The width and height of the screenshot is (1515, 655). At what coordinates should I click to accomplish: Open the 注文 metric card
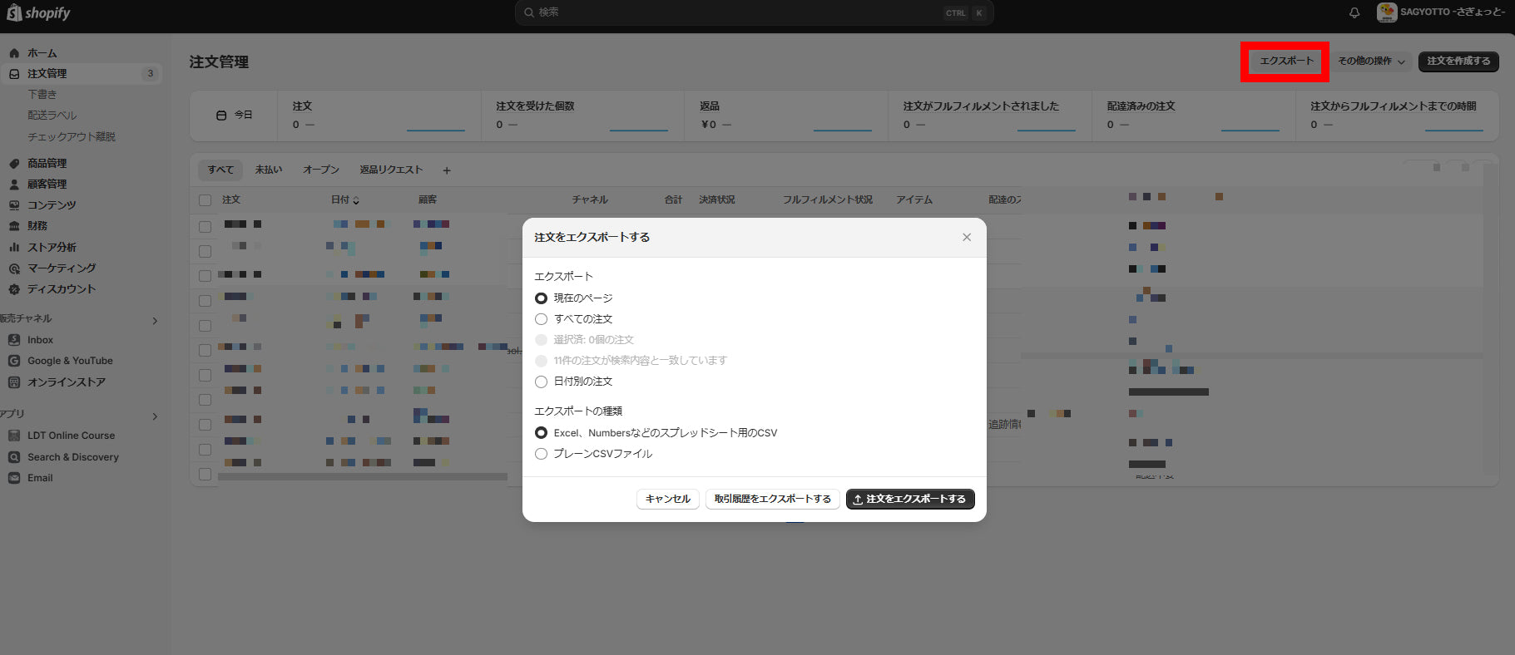[x=379, y=116]
